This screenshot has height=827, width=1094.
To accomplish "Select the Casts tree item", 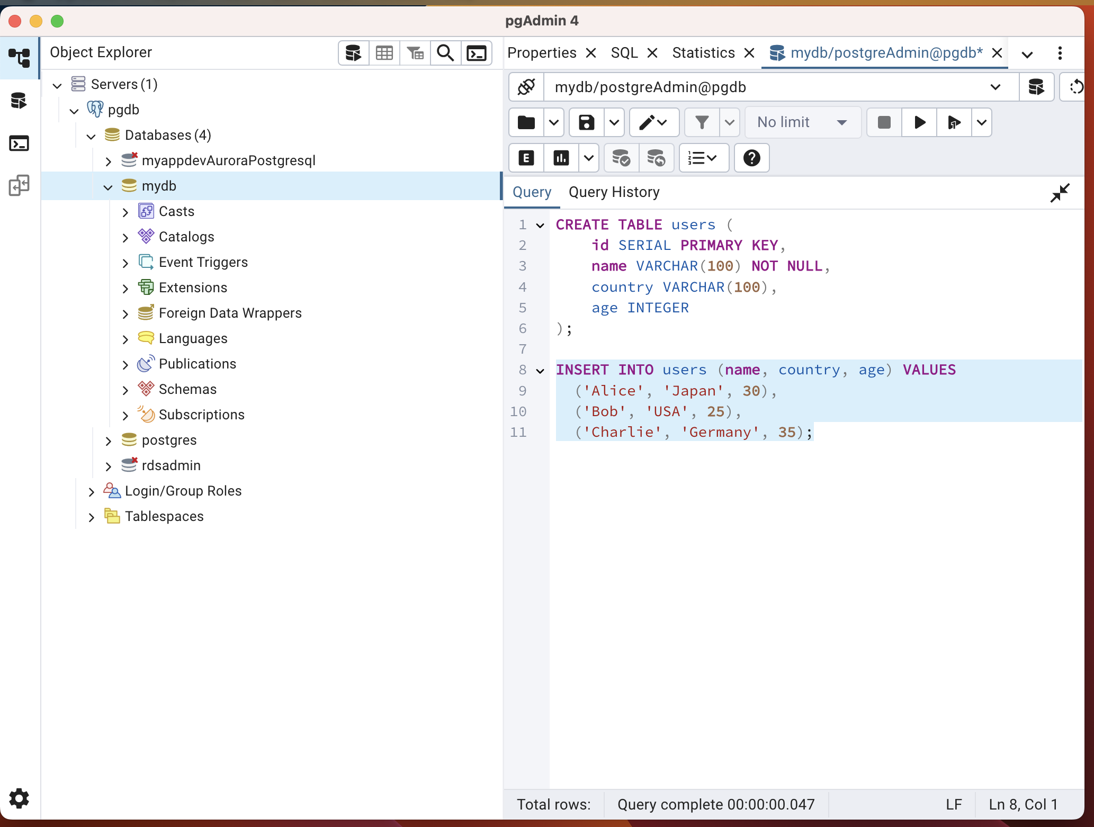I will coord(176,212).
